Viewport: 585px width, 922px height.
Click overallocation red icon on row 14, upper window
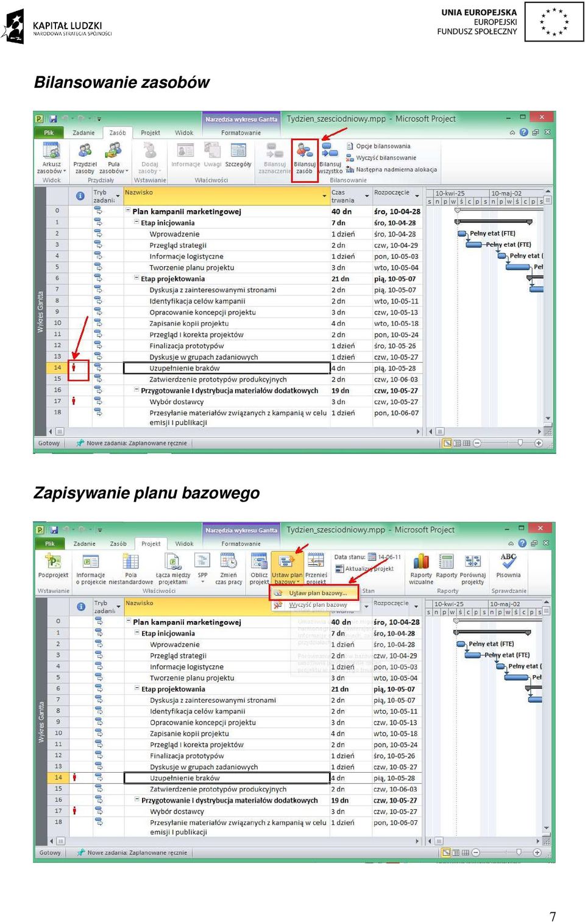(x=74, y=367)
